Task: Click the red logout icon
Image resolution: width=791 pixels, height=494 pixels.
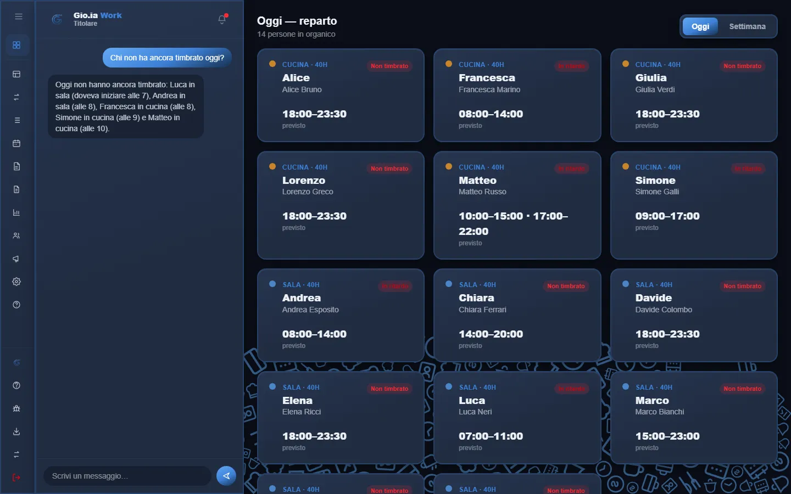Action: [16, 478]
